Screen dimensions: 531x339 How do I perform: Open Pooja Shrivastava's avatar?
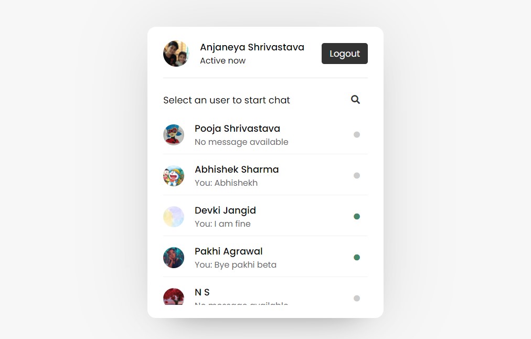pos(174,135)
